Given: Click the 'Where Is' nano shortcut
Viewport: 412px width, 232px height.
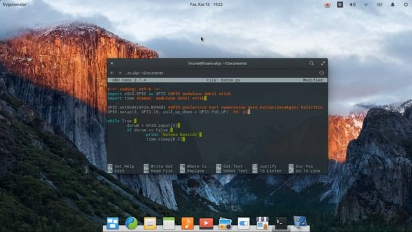Looking at the screenshot, I should click(x=197, y=166).
